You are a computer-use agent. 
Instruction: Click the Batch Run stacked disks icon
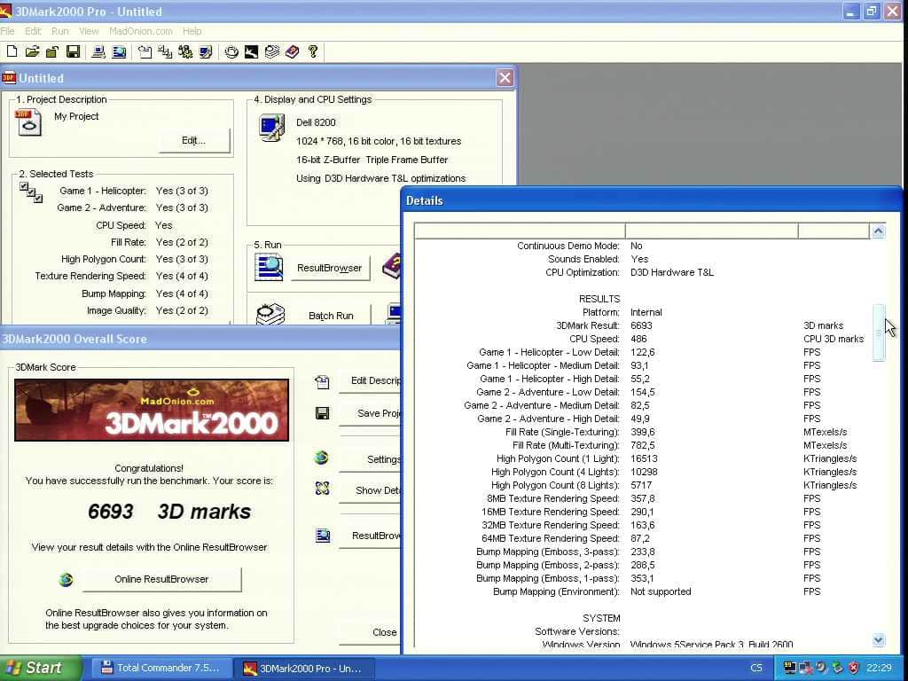[270, 315]
